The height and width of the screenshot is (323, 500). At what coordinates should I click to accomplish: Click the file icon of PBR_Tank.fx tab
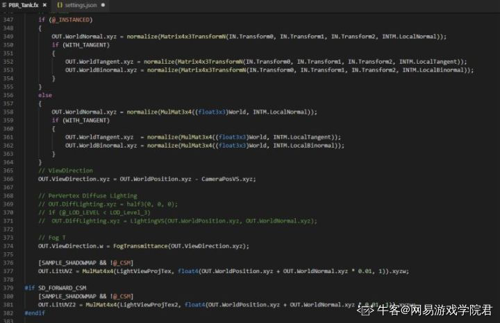[x=4, y=5]
